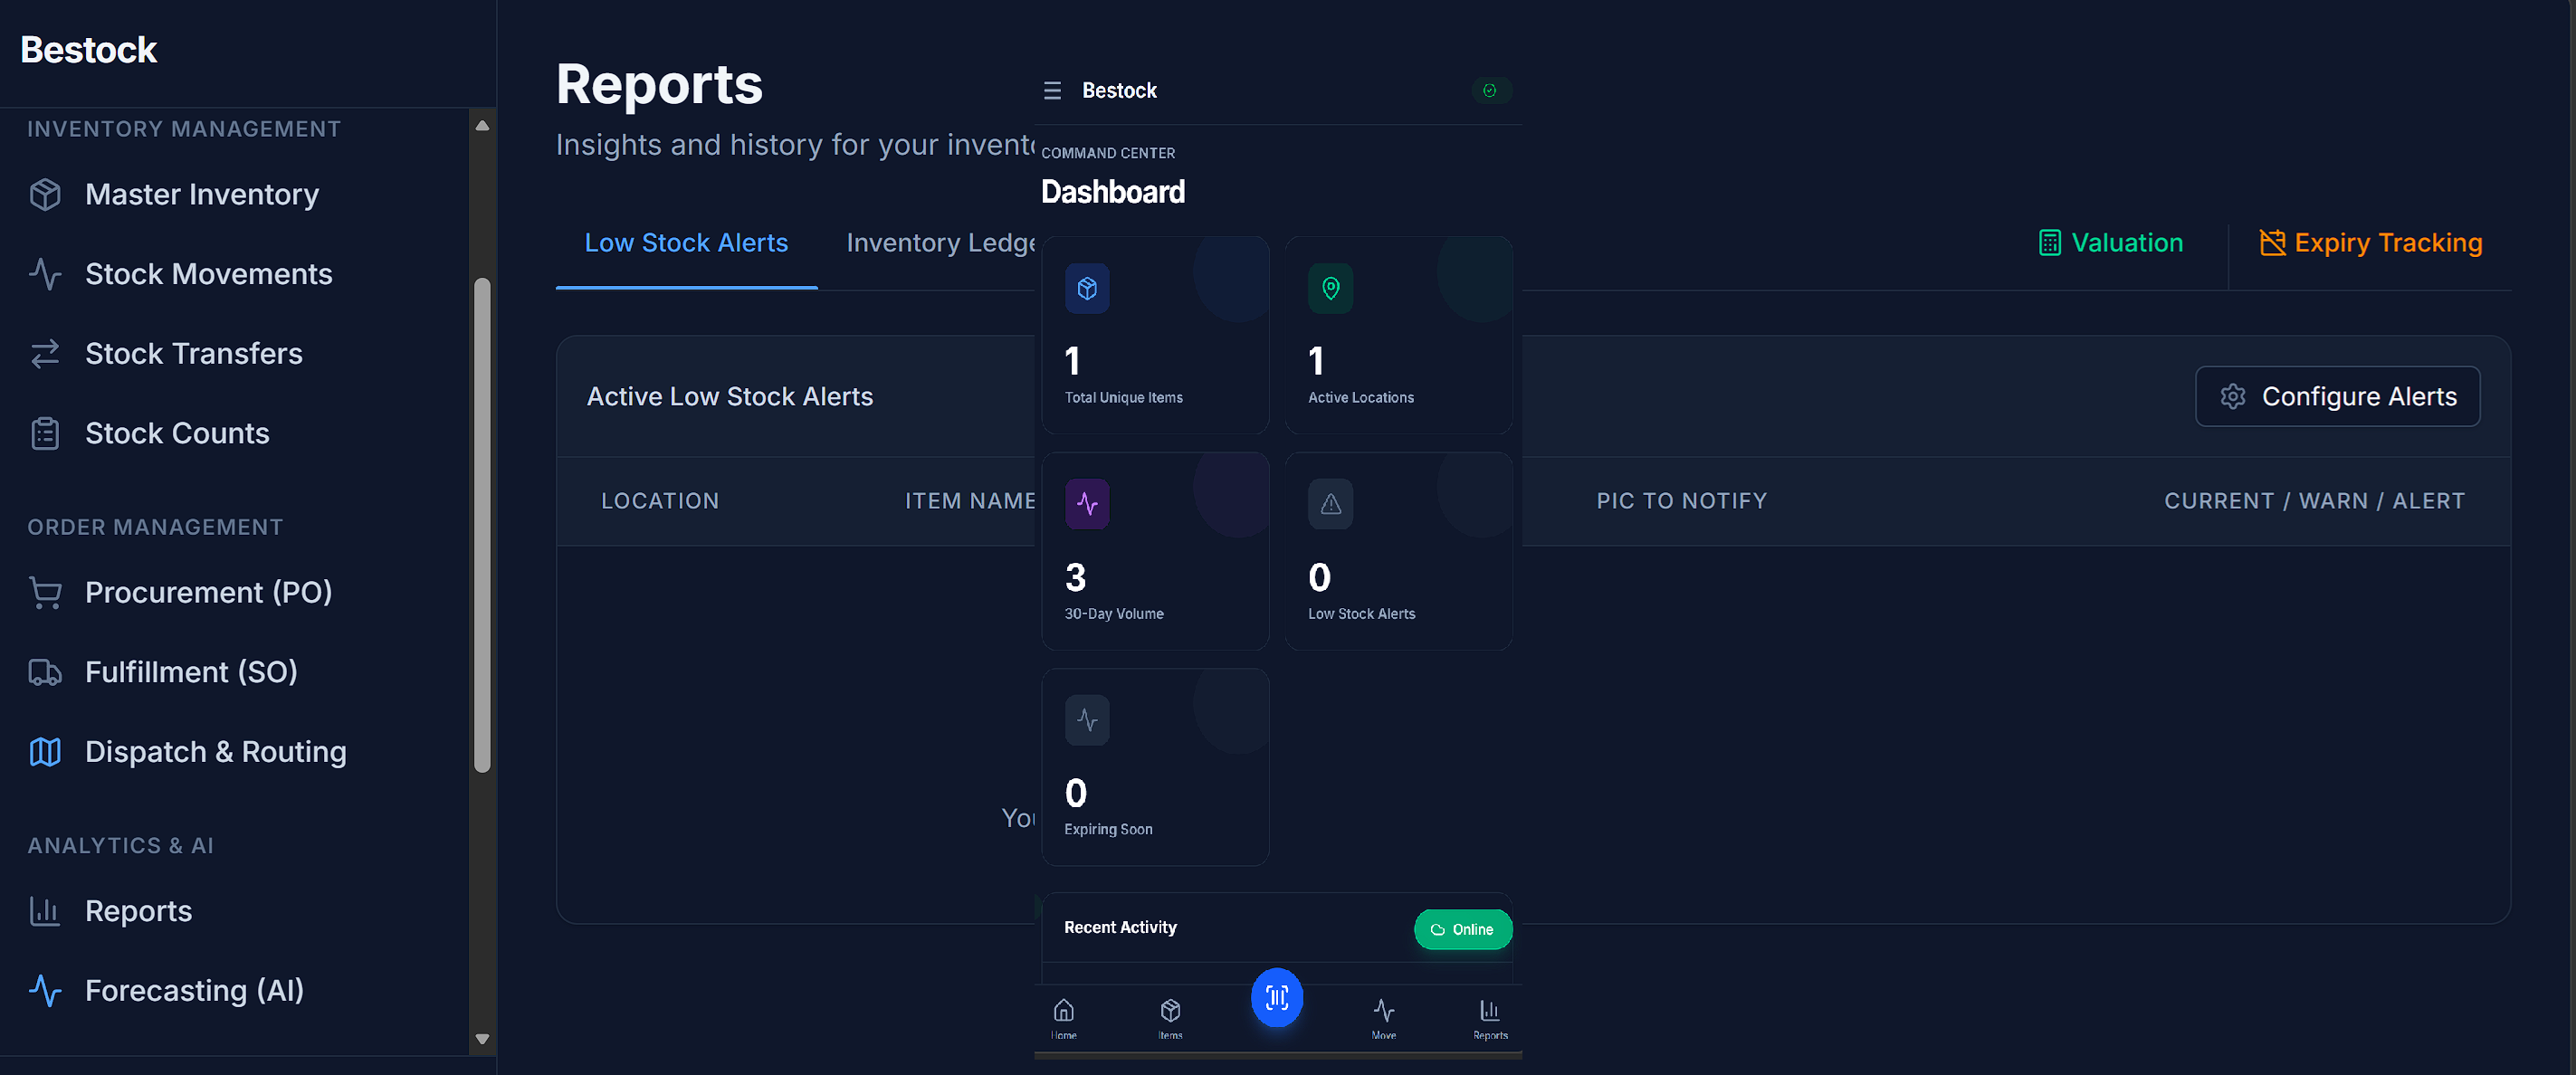Click the LOCATION column header
Image resolution: width=2576 pixels, height=1075 pixels.
coord(660,501)
